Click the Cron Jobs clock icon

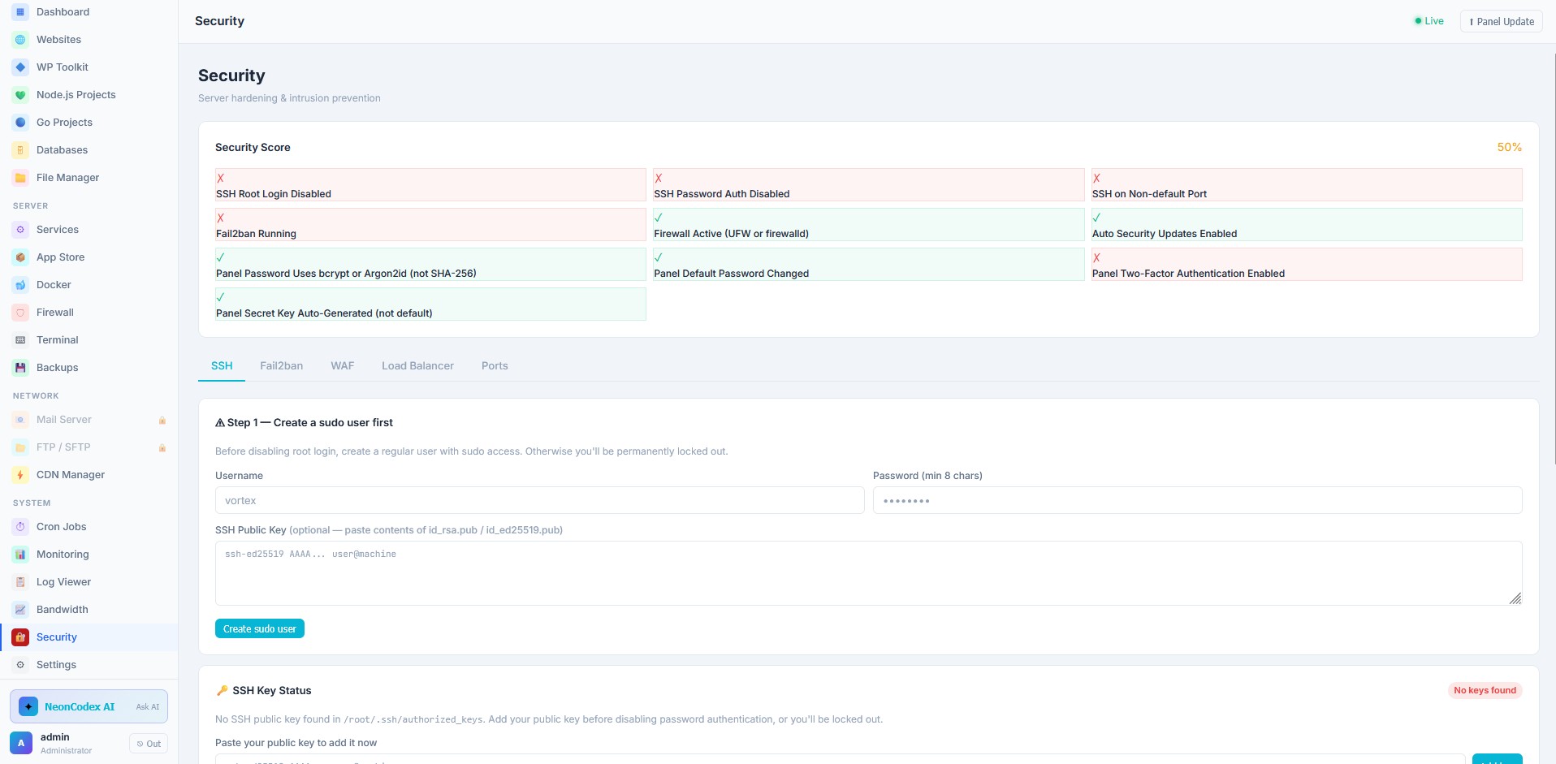[x=20, y=527]
